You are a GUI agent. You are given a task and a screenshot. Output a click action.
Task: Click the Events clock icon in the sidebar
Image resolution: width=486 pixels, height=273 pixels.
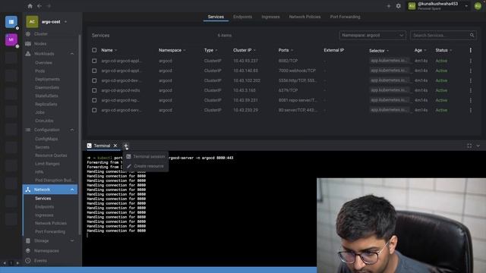pos(28,261)
